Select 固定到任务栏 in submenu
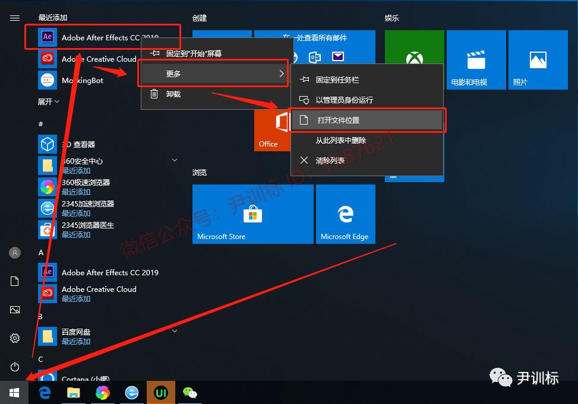 pos(367,79)
